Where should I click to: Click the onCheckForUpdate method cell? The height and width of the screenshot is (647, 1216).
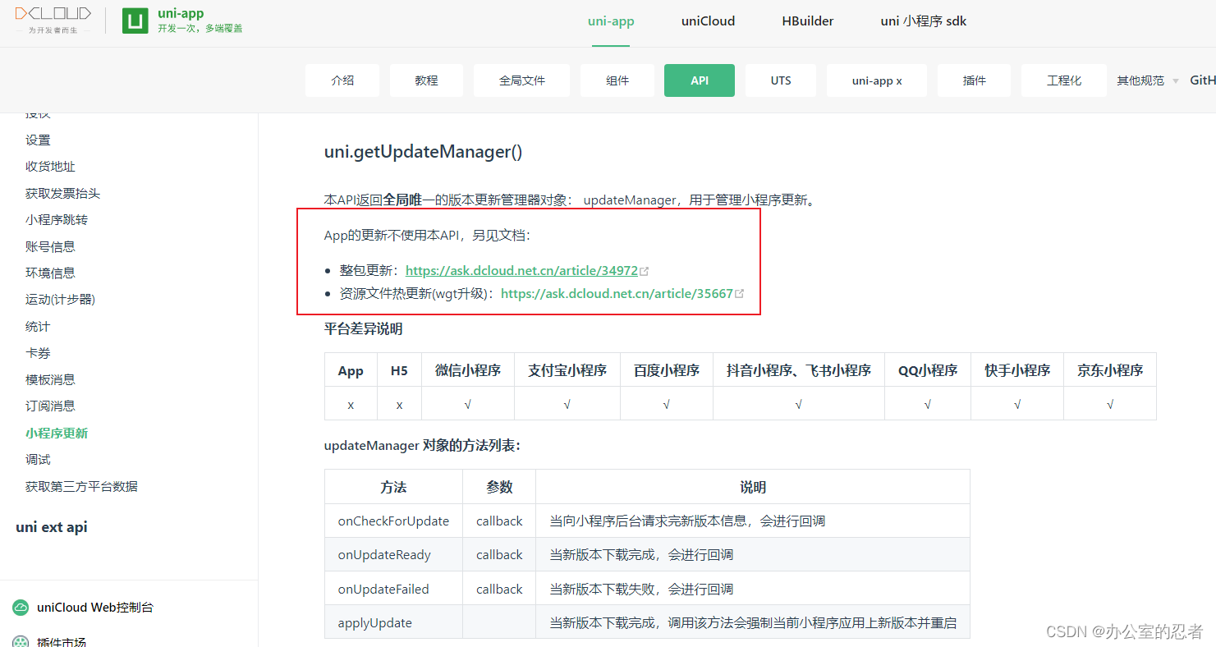click(x=393, y=521)
